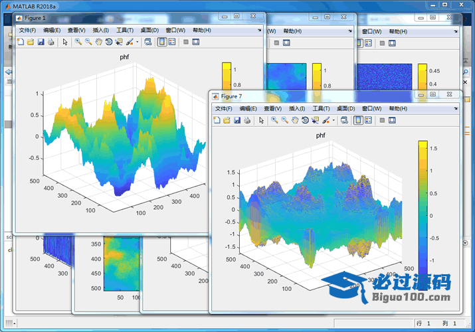The image size is (475, 332).
Task: Open 工具(T) menu in Figure 7
Action: tap(321, 109)
